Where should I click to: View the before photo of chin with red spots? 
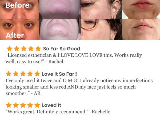pos(60,10)
